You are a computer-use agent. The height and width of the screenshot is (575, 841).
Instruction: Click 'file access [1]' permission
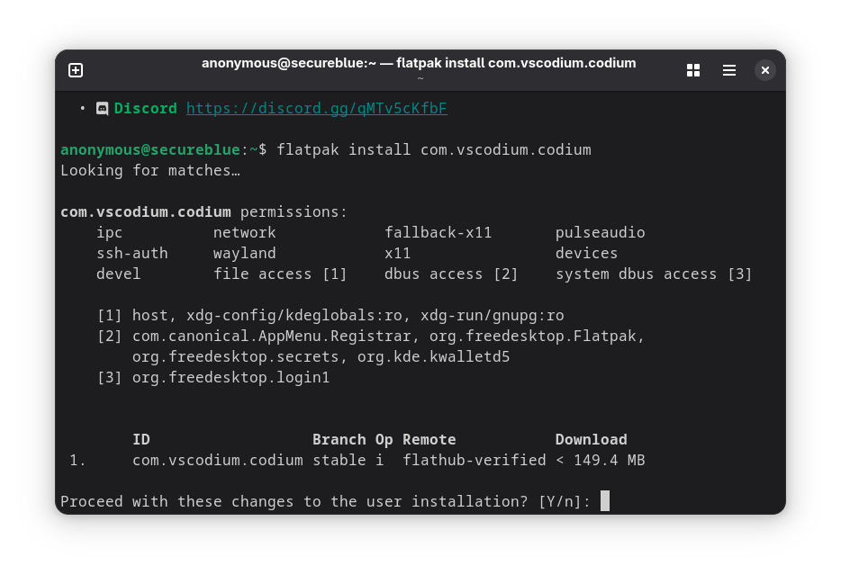[281, 274]
